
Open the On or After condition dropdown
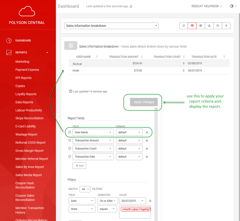[x=107, y=201]
